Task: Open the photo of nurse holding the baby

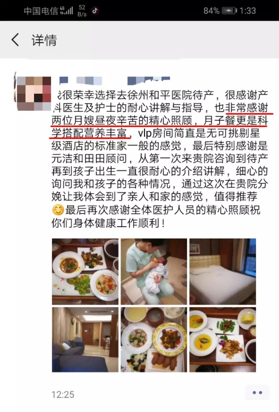Action: 154,271
